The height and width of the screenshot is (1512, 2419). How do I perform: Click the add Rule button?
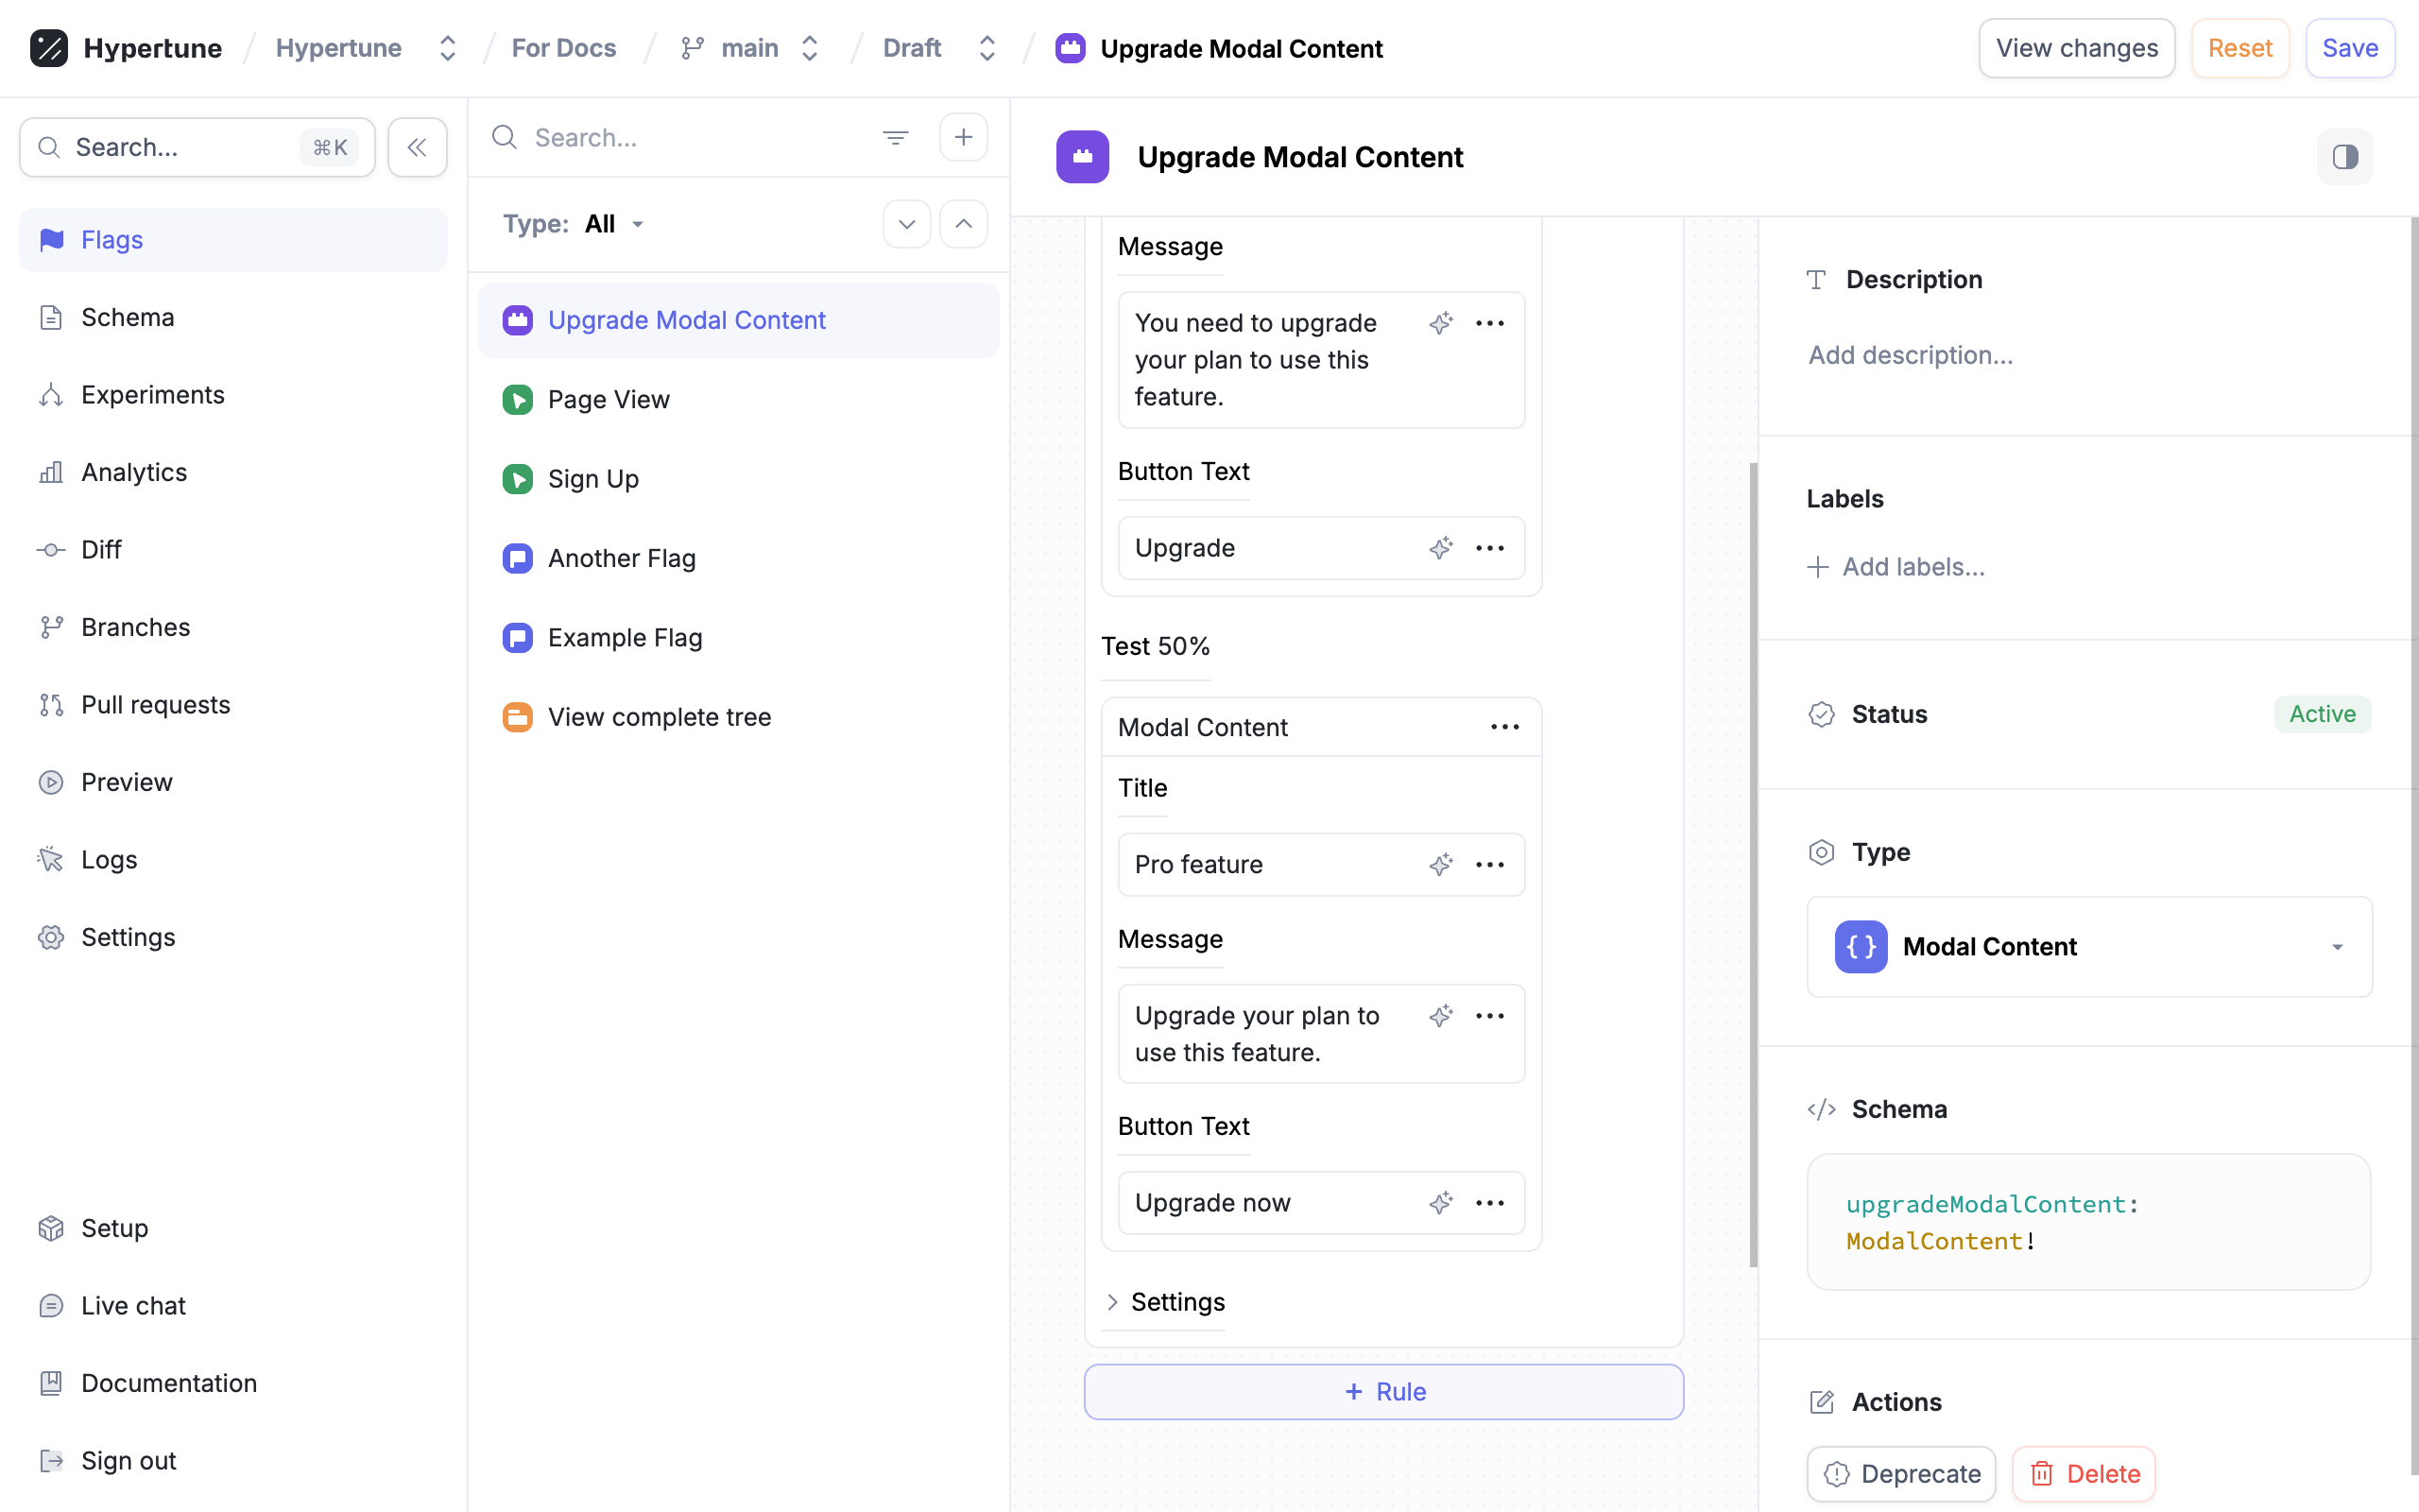click(1383, 1391)
